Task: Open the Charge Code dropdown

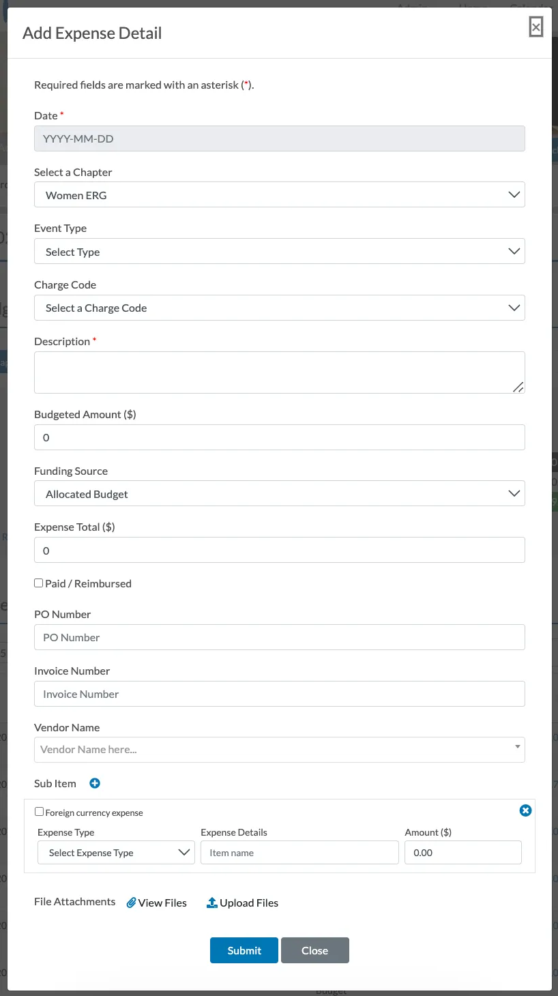Action: (x=280, y=308)
